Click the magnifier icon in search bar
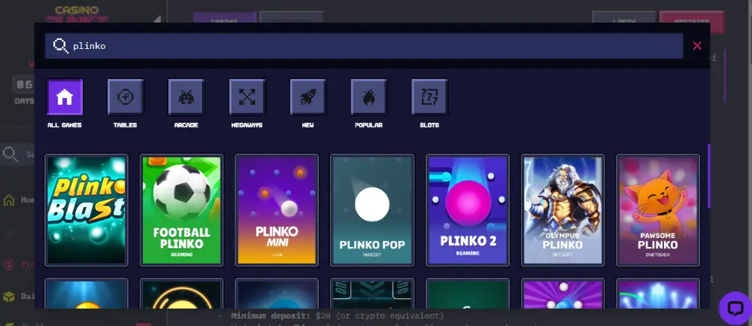The image size is (752, 326). [x=60, y=46]
